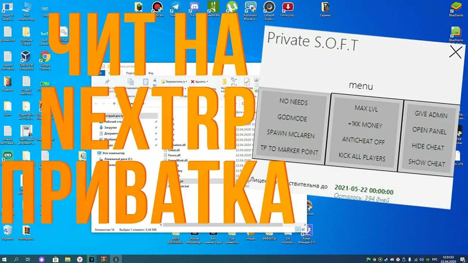Click SHOW CHEAT option
Image resolution: width=468 pixels, height=263 pixels.
(x=427, y=163)
